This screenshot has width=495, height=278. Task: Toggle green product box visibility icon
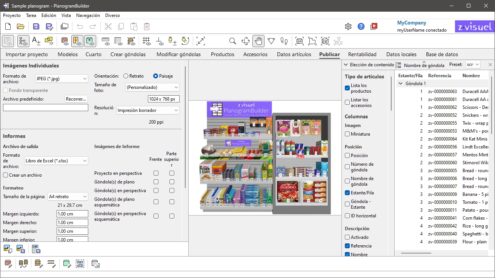point(90,41)
